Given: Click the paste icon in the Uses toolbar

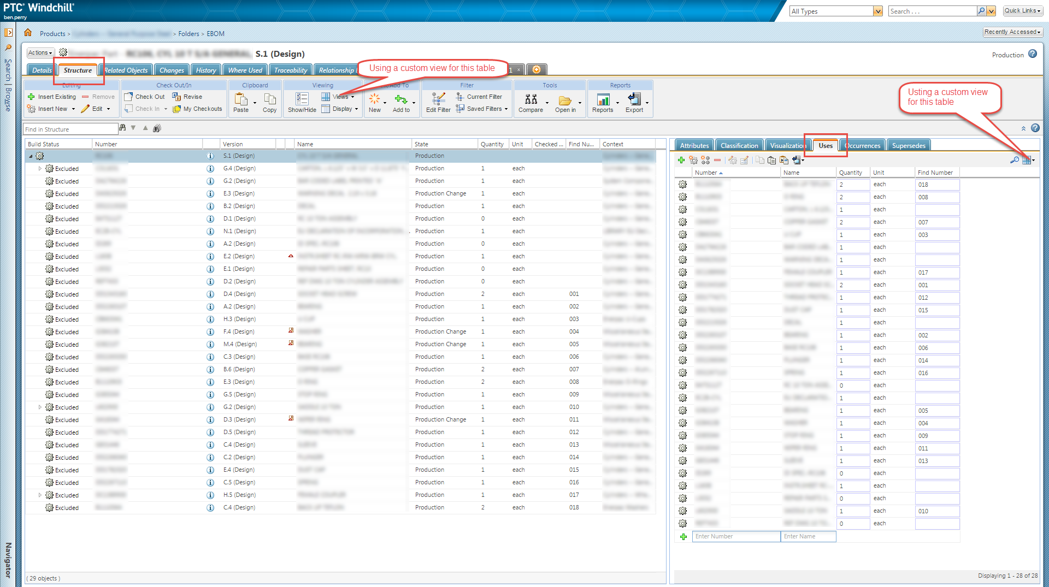Looking at the screenshot, I should [771, 160].
